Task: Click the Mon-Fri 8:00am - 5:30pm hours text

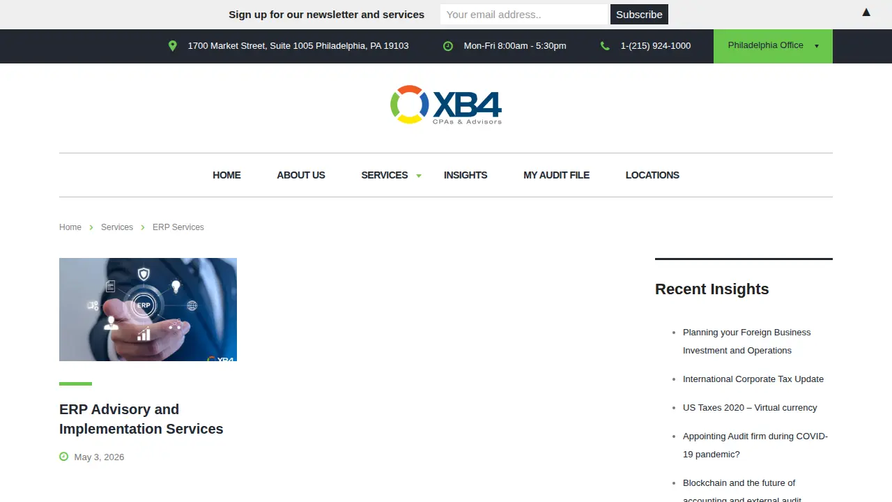Action: pyautogui.click(x=515, y=46)
